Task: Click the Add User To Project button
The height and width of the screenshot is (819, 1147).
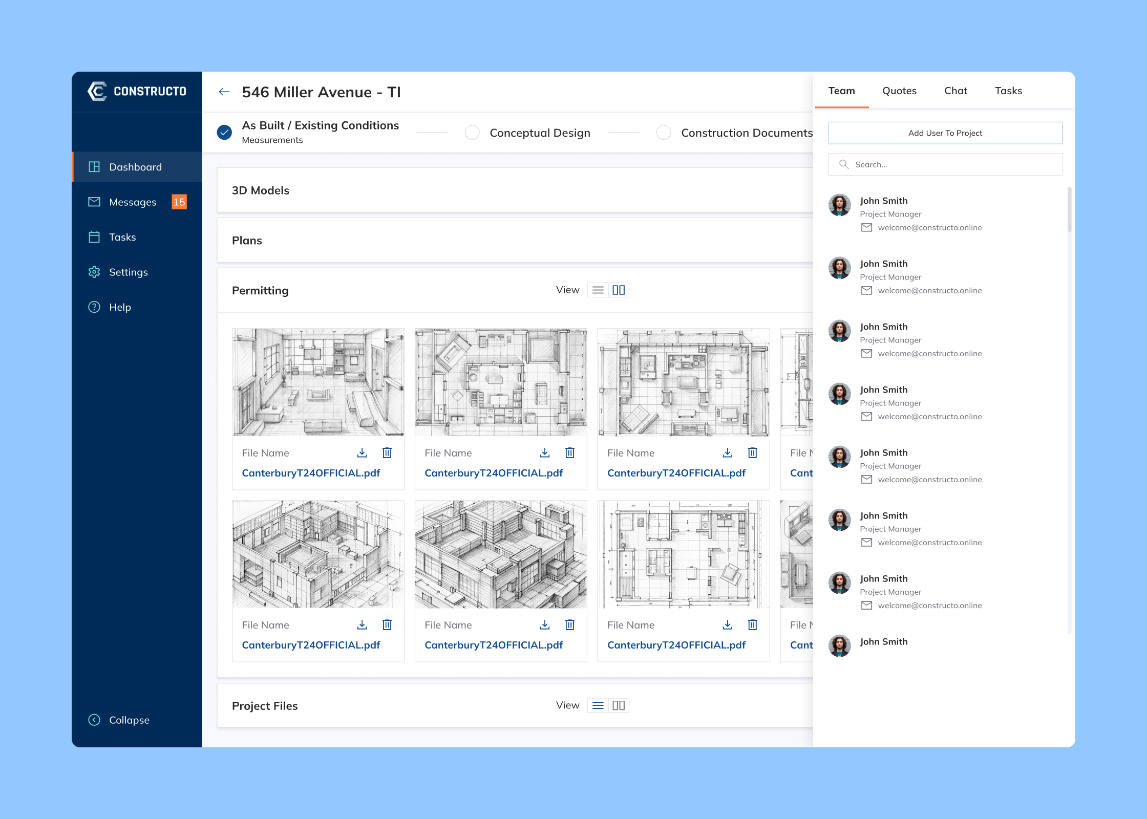Action: pos(945,133)
